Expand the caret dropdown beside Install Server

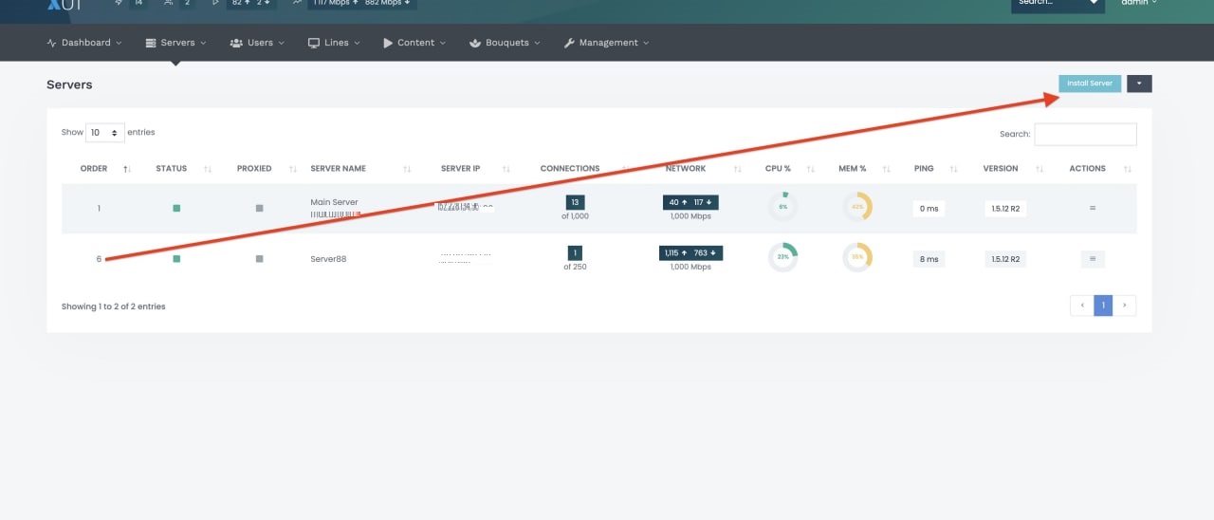(x=1139, y=84)
